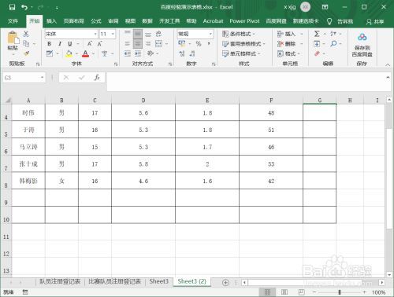Decrease font size with the smaller A
394x297 pixels.
(x=99, y=44)
